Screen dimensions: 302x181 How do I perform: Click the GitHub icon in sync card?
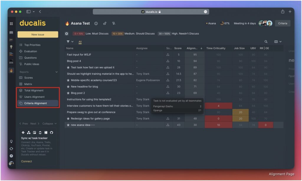click(x=51, y=132)
